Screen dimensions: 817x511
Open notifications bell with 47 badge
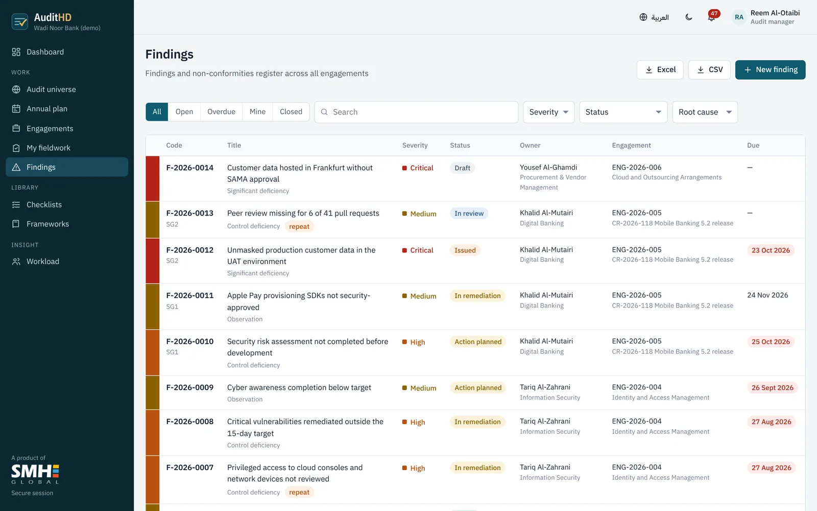[x=712, y=16]
